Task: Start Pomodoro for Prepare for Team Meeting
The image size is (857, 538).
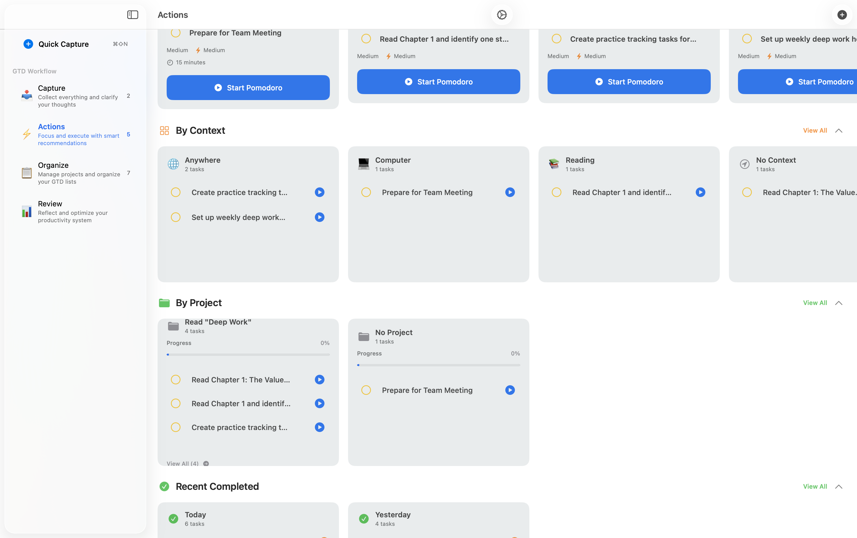Action: (248, 88)
